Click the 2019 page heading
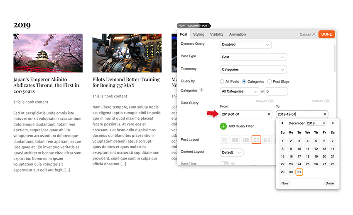This screenshot has height=215, width=353. pyautogui.click(x=22, y=25)
